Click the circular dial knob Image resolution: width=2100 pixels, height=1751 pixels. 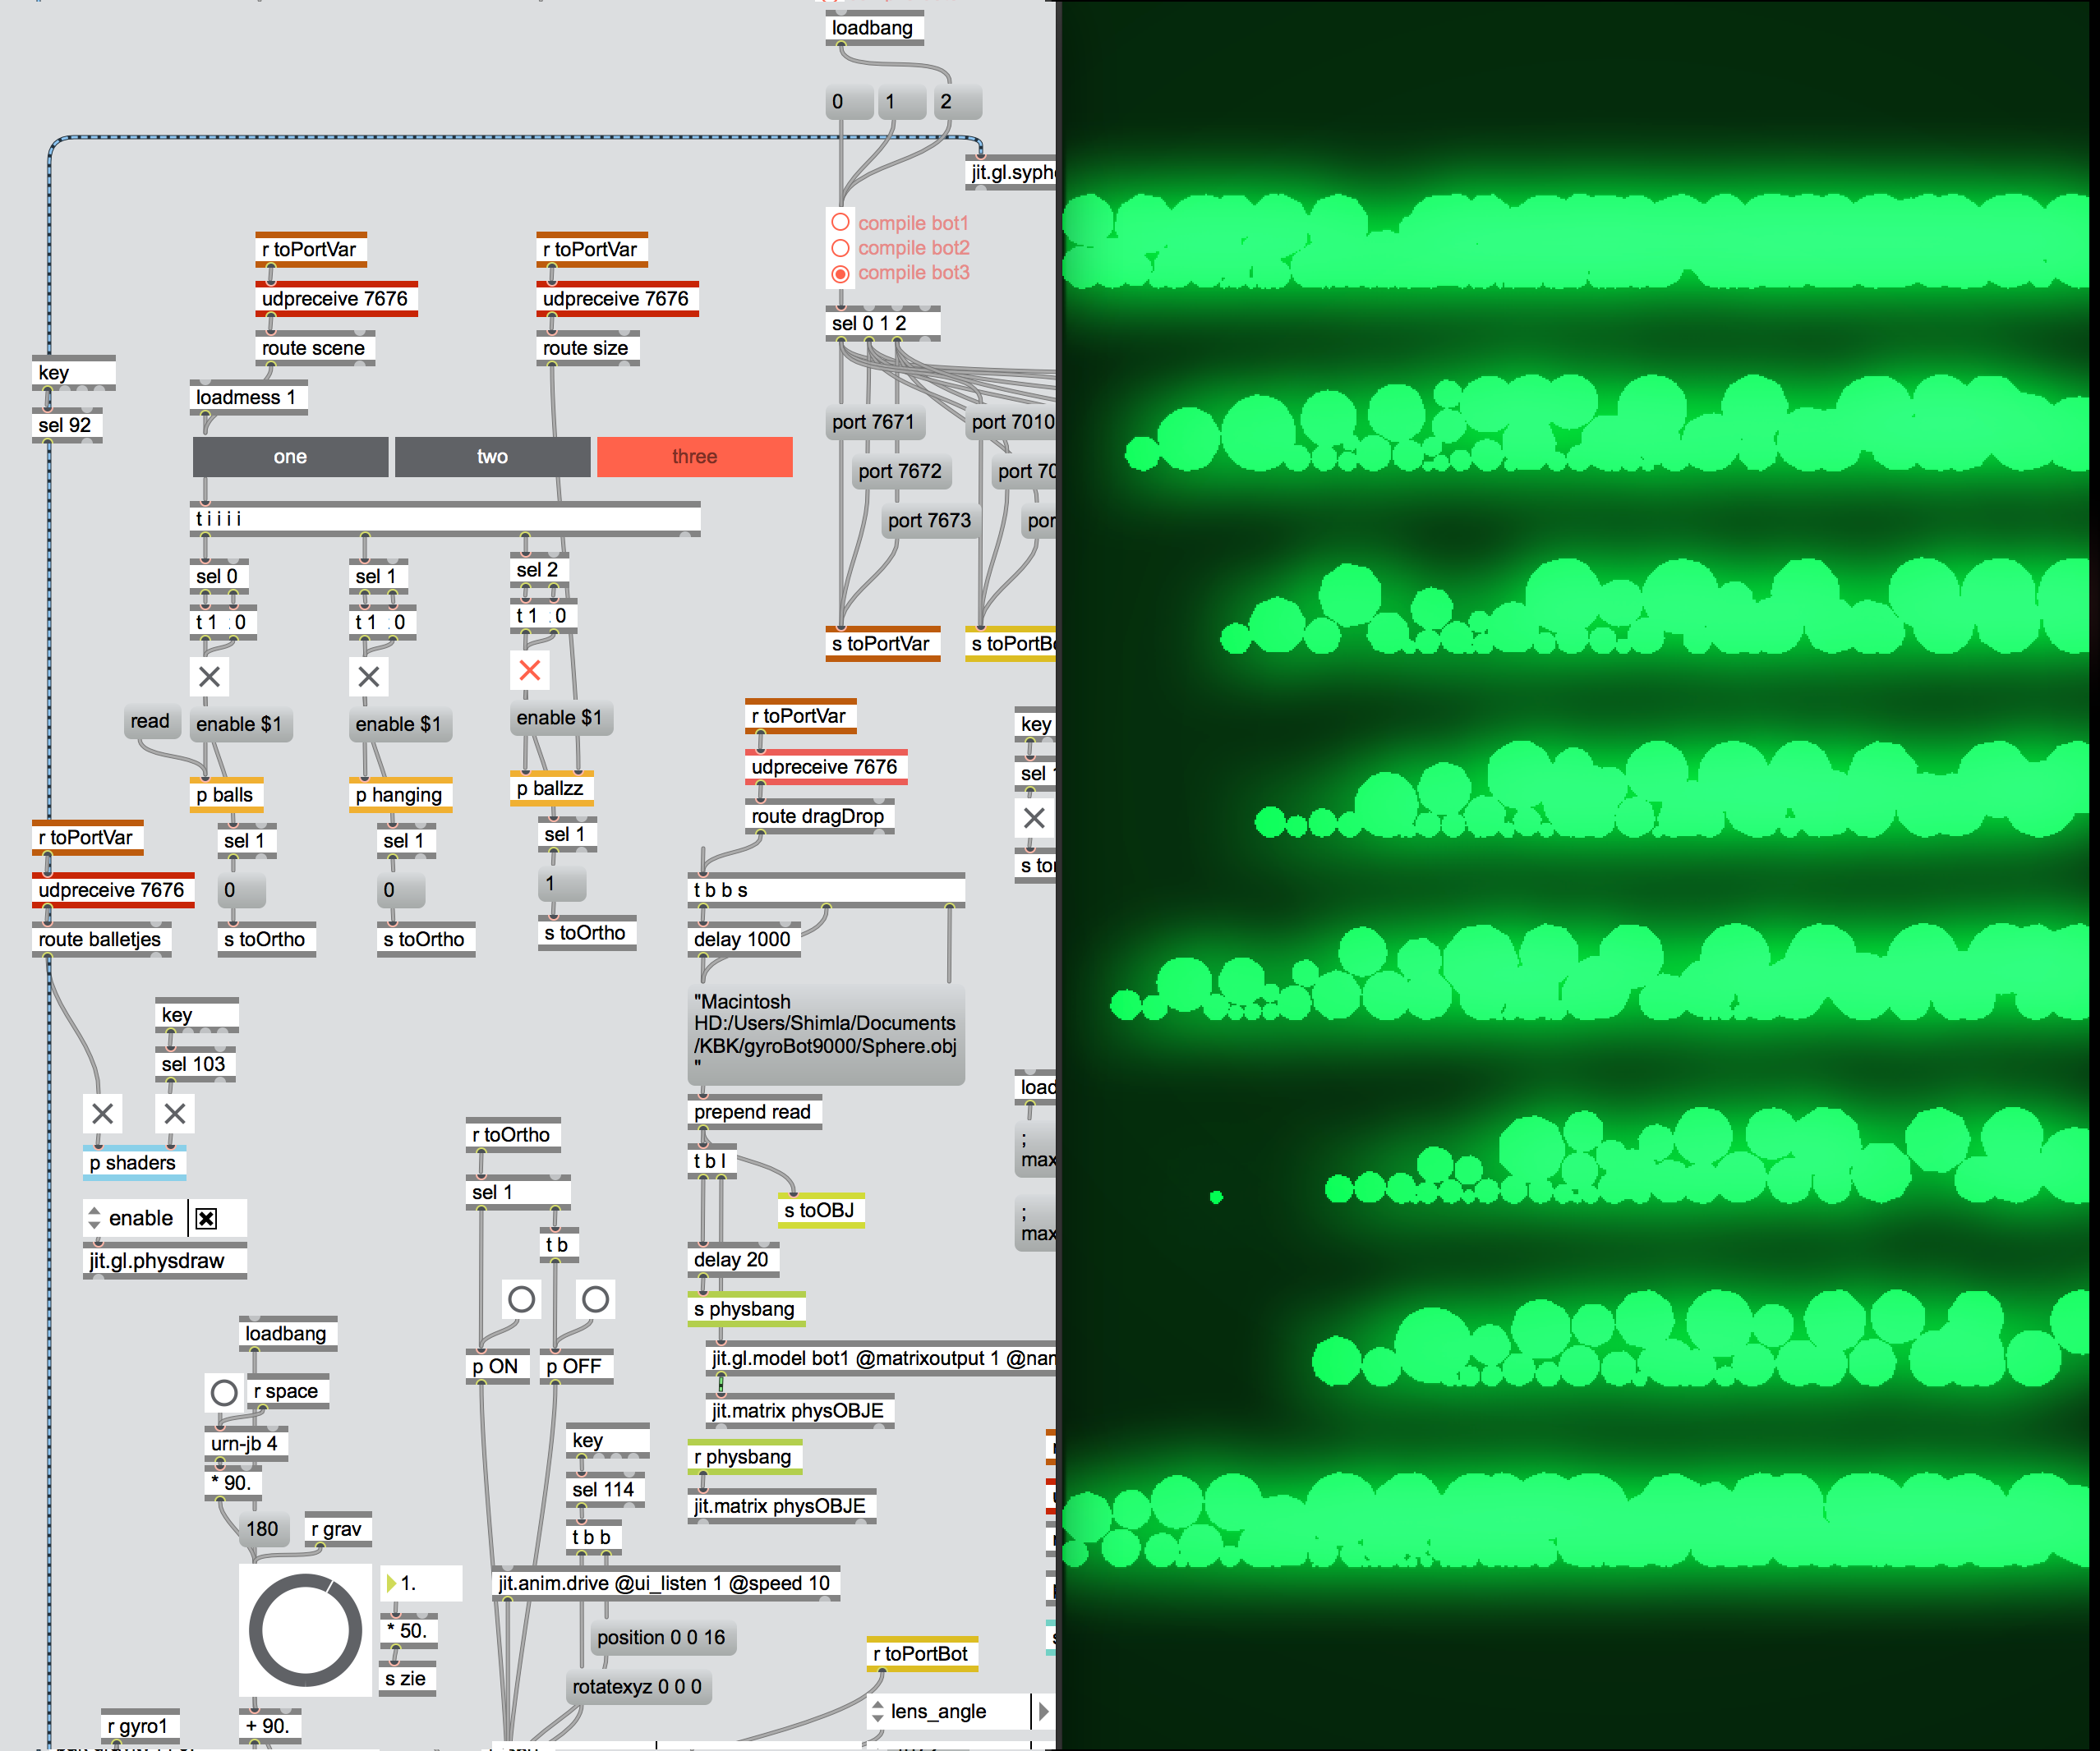point(305,1630)
